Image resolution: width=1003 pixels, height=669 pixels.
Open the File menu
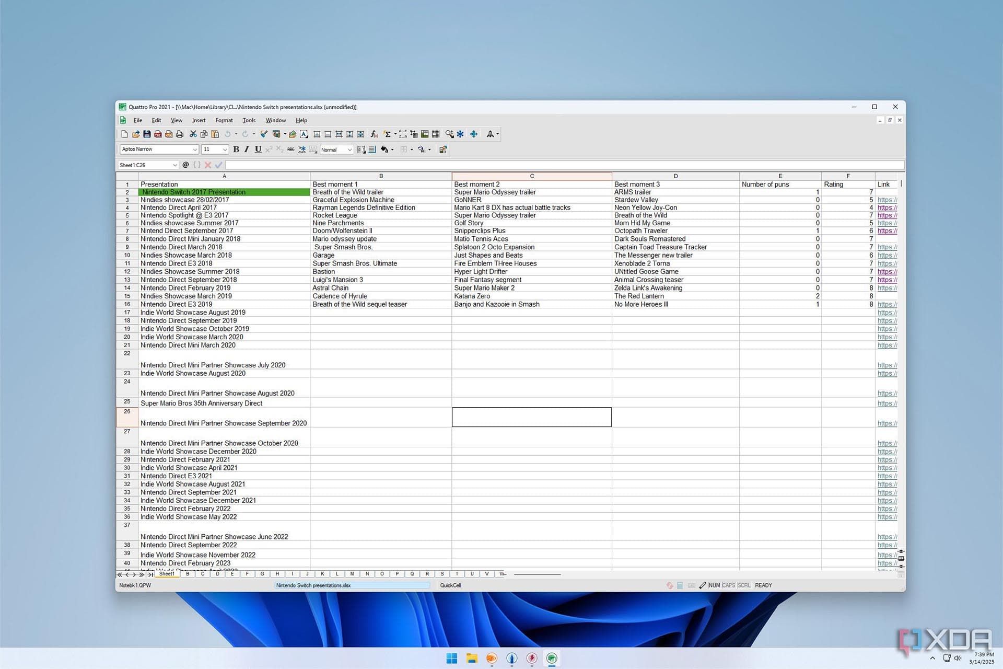(x=138, y=120)
